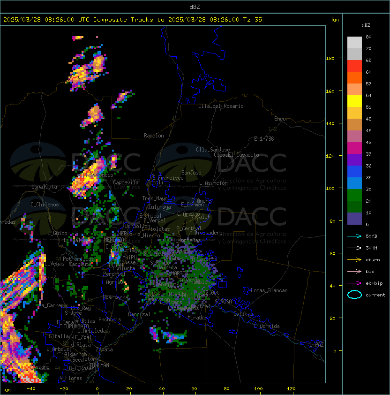
Task: Click the dBZ title at the top
Action: (x=195, y=7)
